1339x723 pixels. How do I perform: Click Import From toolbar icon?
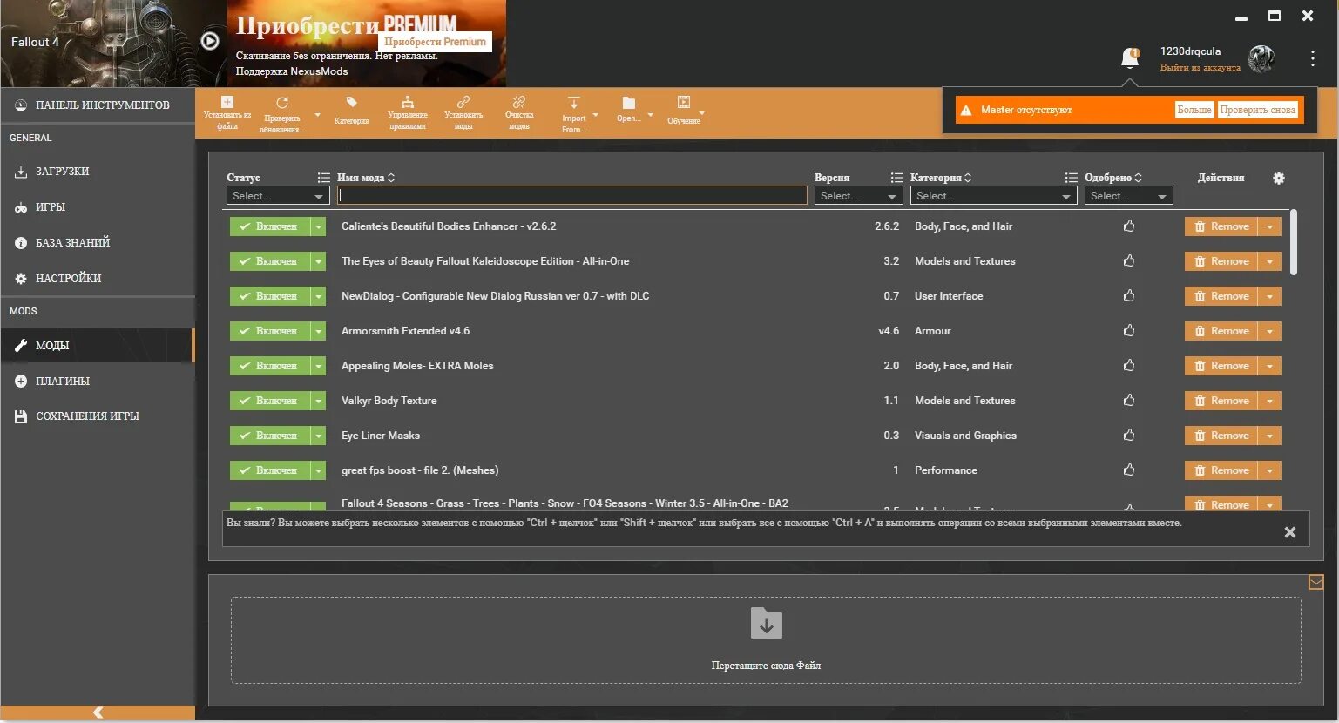[x=573, y=103]
